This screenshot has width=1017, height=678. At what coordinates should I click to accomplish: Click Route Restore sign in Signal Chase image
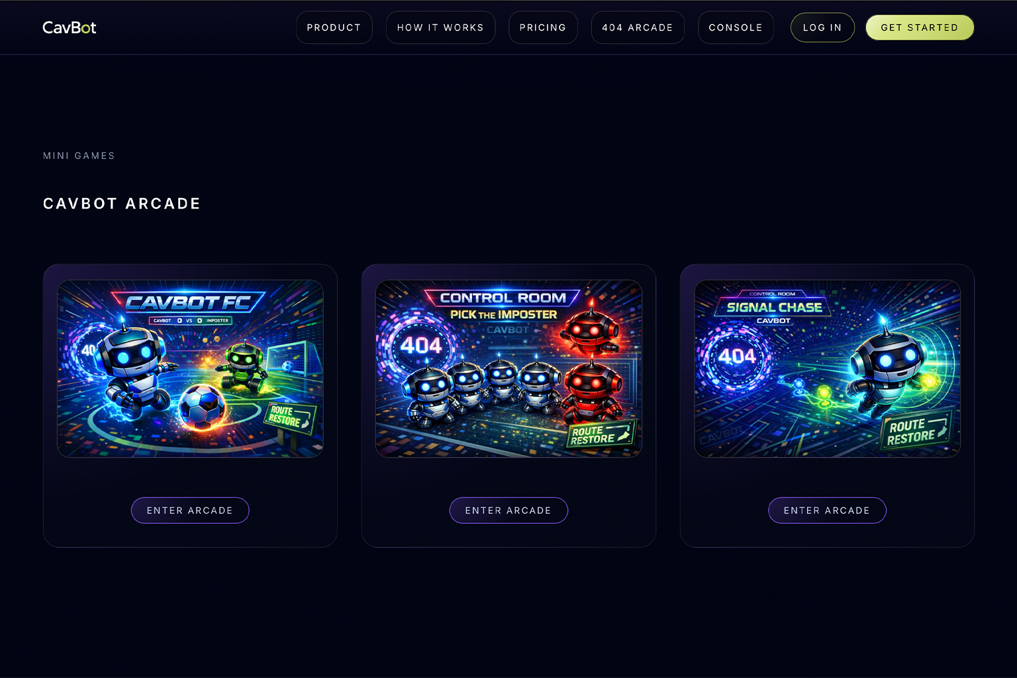click(917, 430)
